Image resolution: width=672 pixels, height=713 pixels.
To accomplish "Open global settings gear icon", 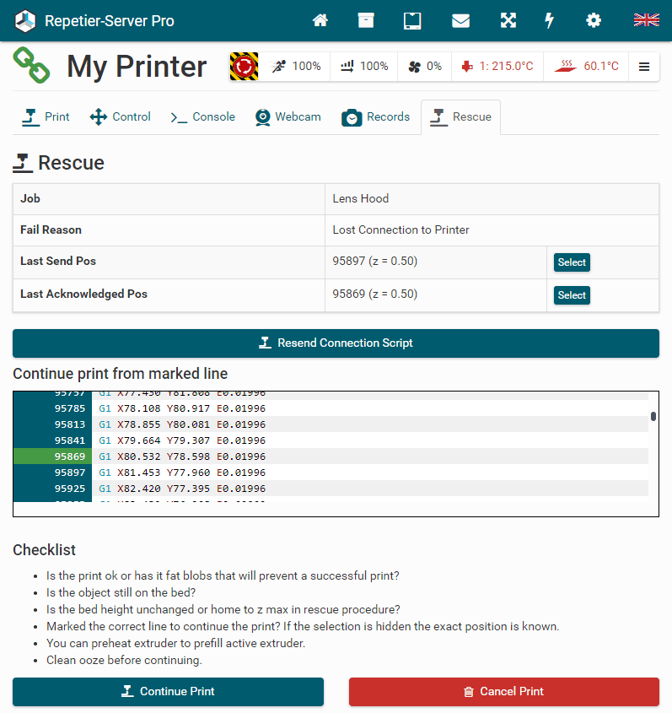I will (594, 20).
